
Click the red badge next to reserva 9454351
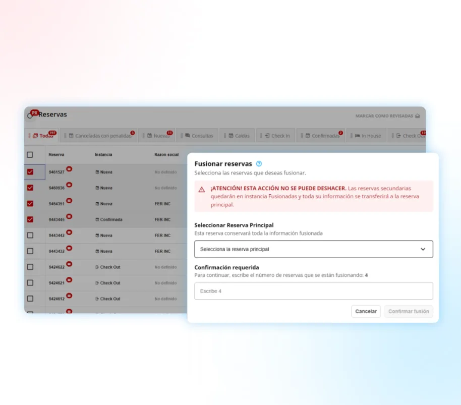[69, 200]
